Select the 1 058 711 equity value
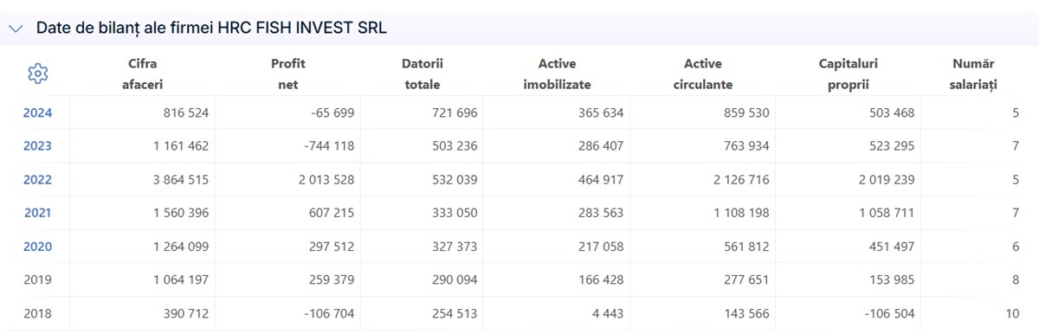 [x=886, y=213]
